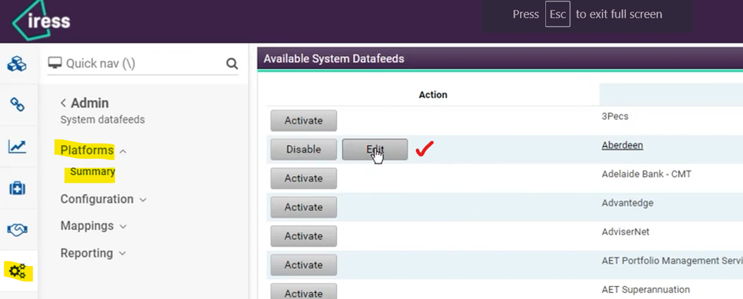Expand the Configuration menu section
Screen dimensions: 743x299
click(x=103, y=199)
